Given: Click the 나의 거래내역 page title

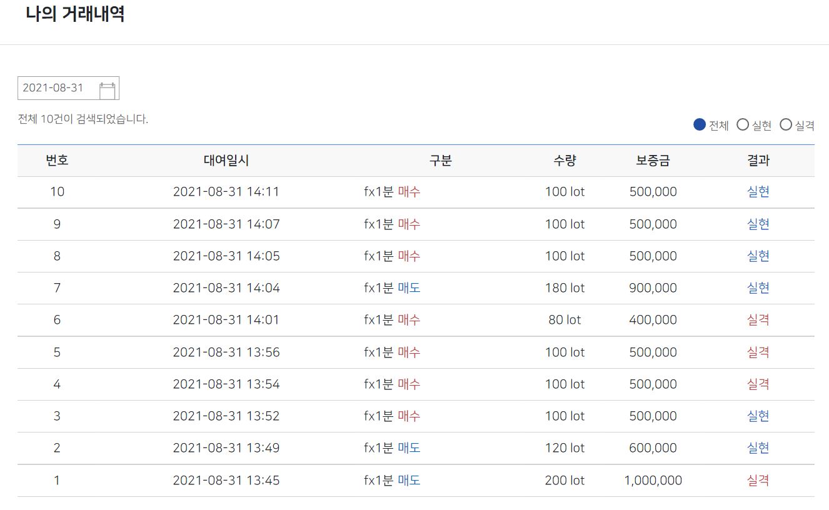Looking at the screenshot, I should pos(75,14).
